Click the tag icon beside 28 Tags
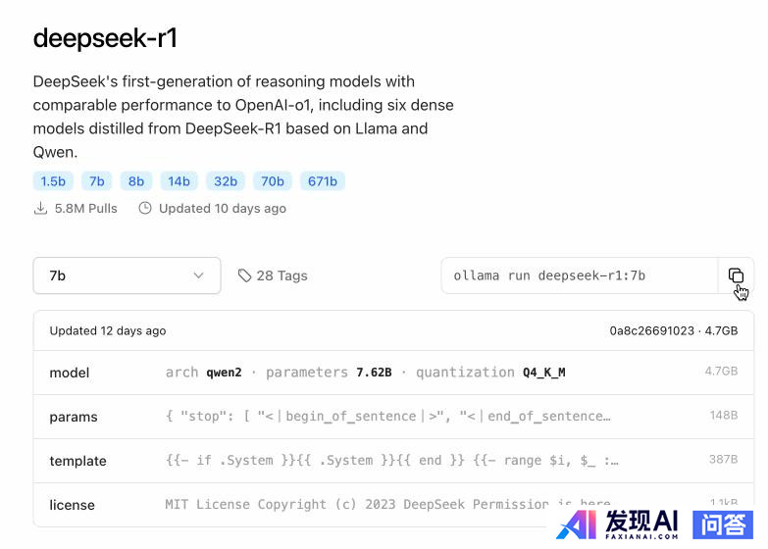768x549 pixels. point(244,275)
